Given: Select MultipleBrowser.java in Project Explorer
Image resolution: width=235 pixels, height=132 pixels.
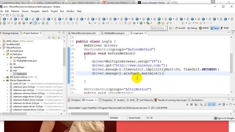Looking at the screenshot, I should tap(26, 61).
